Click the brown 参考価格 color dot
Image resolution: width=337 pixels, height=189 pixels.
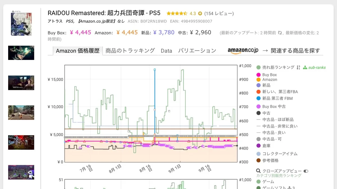coord(259,160)
